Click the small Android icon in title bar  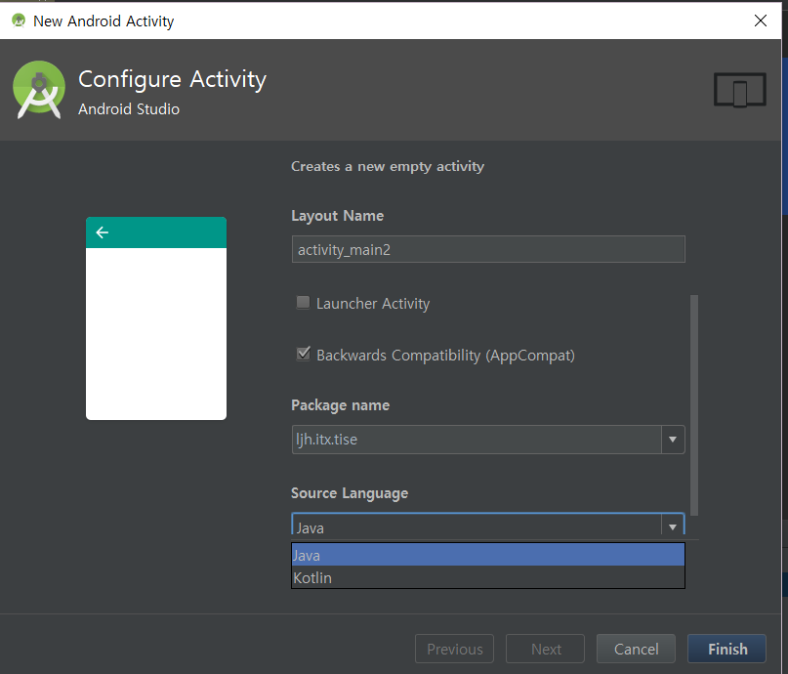point(19,21)
